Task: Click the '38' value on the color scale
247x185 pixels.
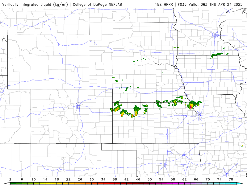Action: [115, 179]
